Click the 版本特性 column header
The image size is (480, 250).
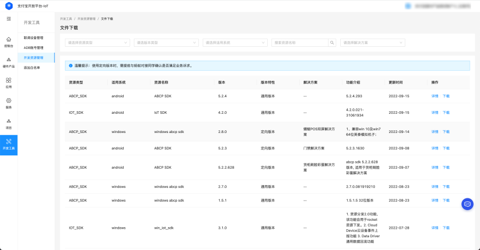(268, 82)
